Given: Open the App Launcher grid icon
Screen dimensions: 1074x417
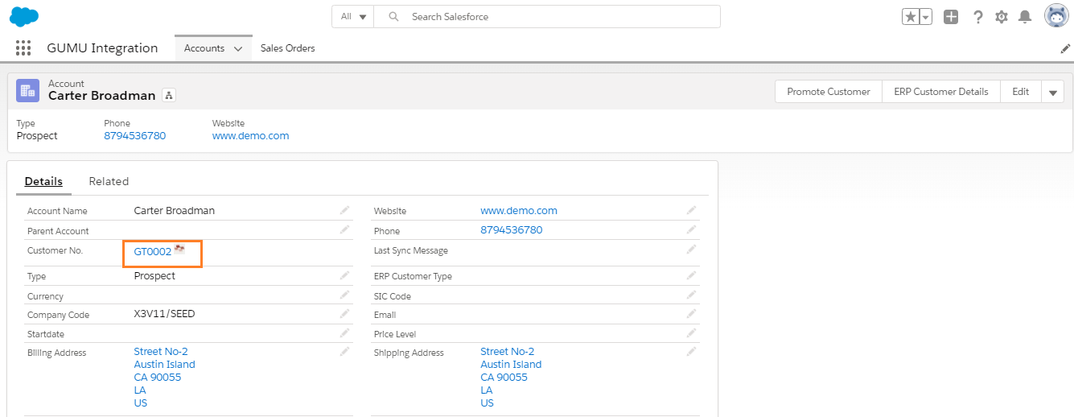Looking at the screenshot, I should point(23,48).
